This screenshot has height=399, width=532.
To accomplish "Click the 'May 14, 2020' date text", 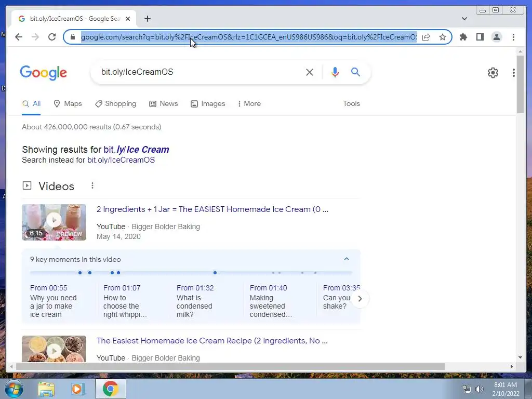I will tap(118, 237).
